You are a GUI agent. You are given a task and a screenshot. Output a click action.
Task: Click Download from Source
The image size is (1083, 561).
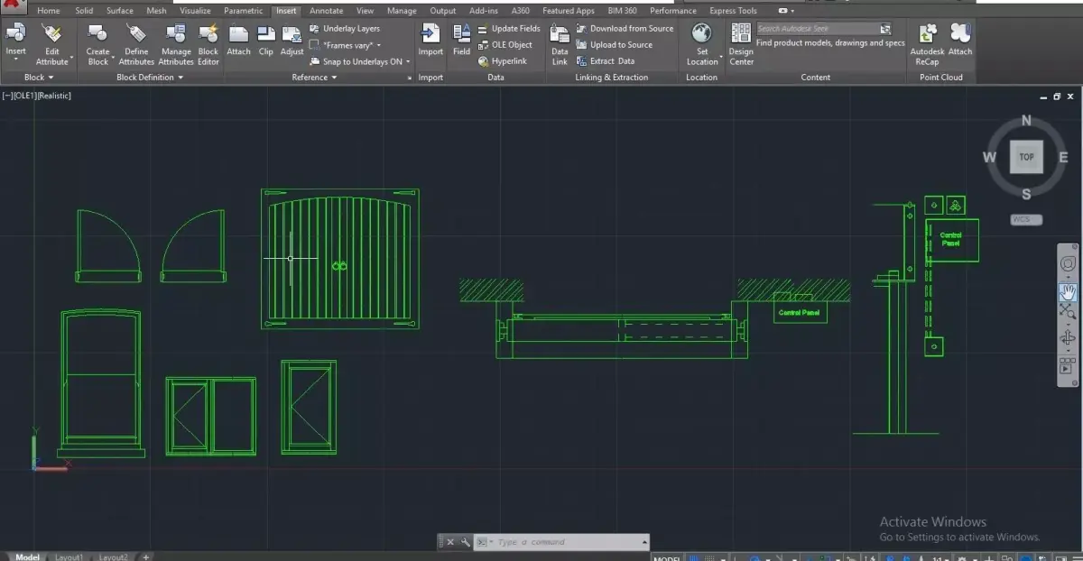[625, 29]
